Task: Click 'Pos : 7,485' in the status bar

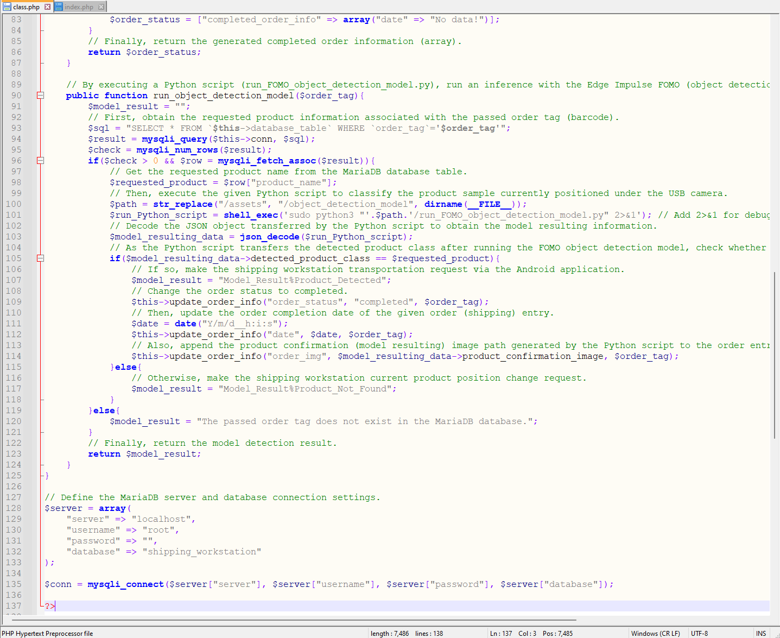Action: 557,633
